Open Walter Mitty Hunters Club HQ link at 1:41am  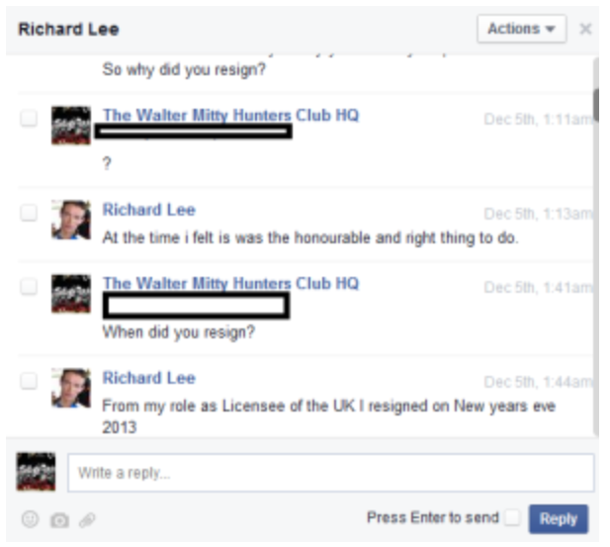(x=230, y=283)
